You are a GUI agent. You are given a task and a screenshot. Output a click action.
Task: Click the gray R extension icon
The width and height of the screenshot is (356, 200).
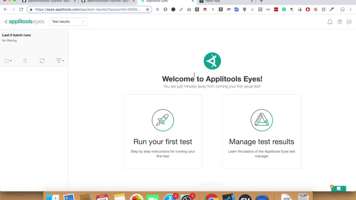pos(197,9)
